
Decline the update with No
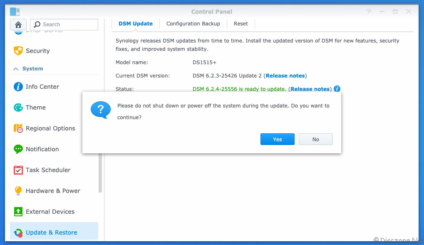315,139
